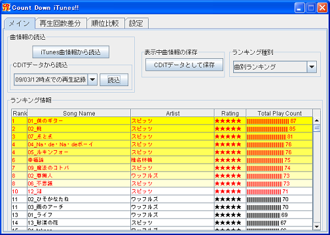Click rank 14 cell
Viewport: 330px width, 235px height.
pyautogui.click(x=20, y=223)
